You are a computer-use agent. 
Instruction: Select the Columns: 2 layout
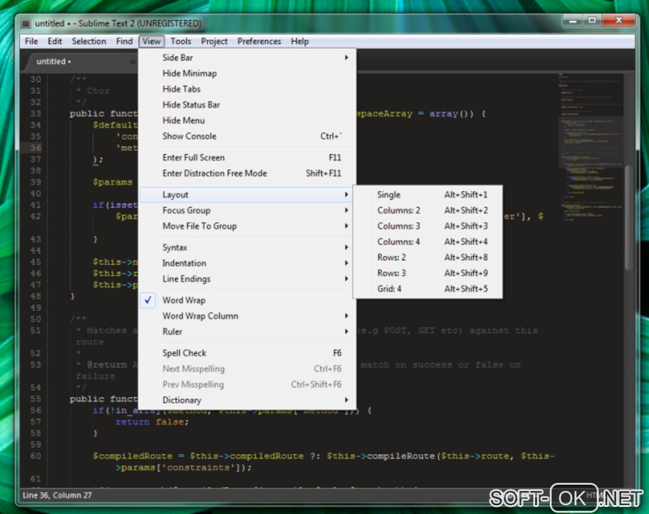[x=428, y=210]
